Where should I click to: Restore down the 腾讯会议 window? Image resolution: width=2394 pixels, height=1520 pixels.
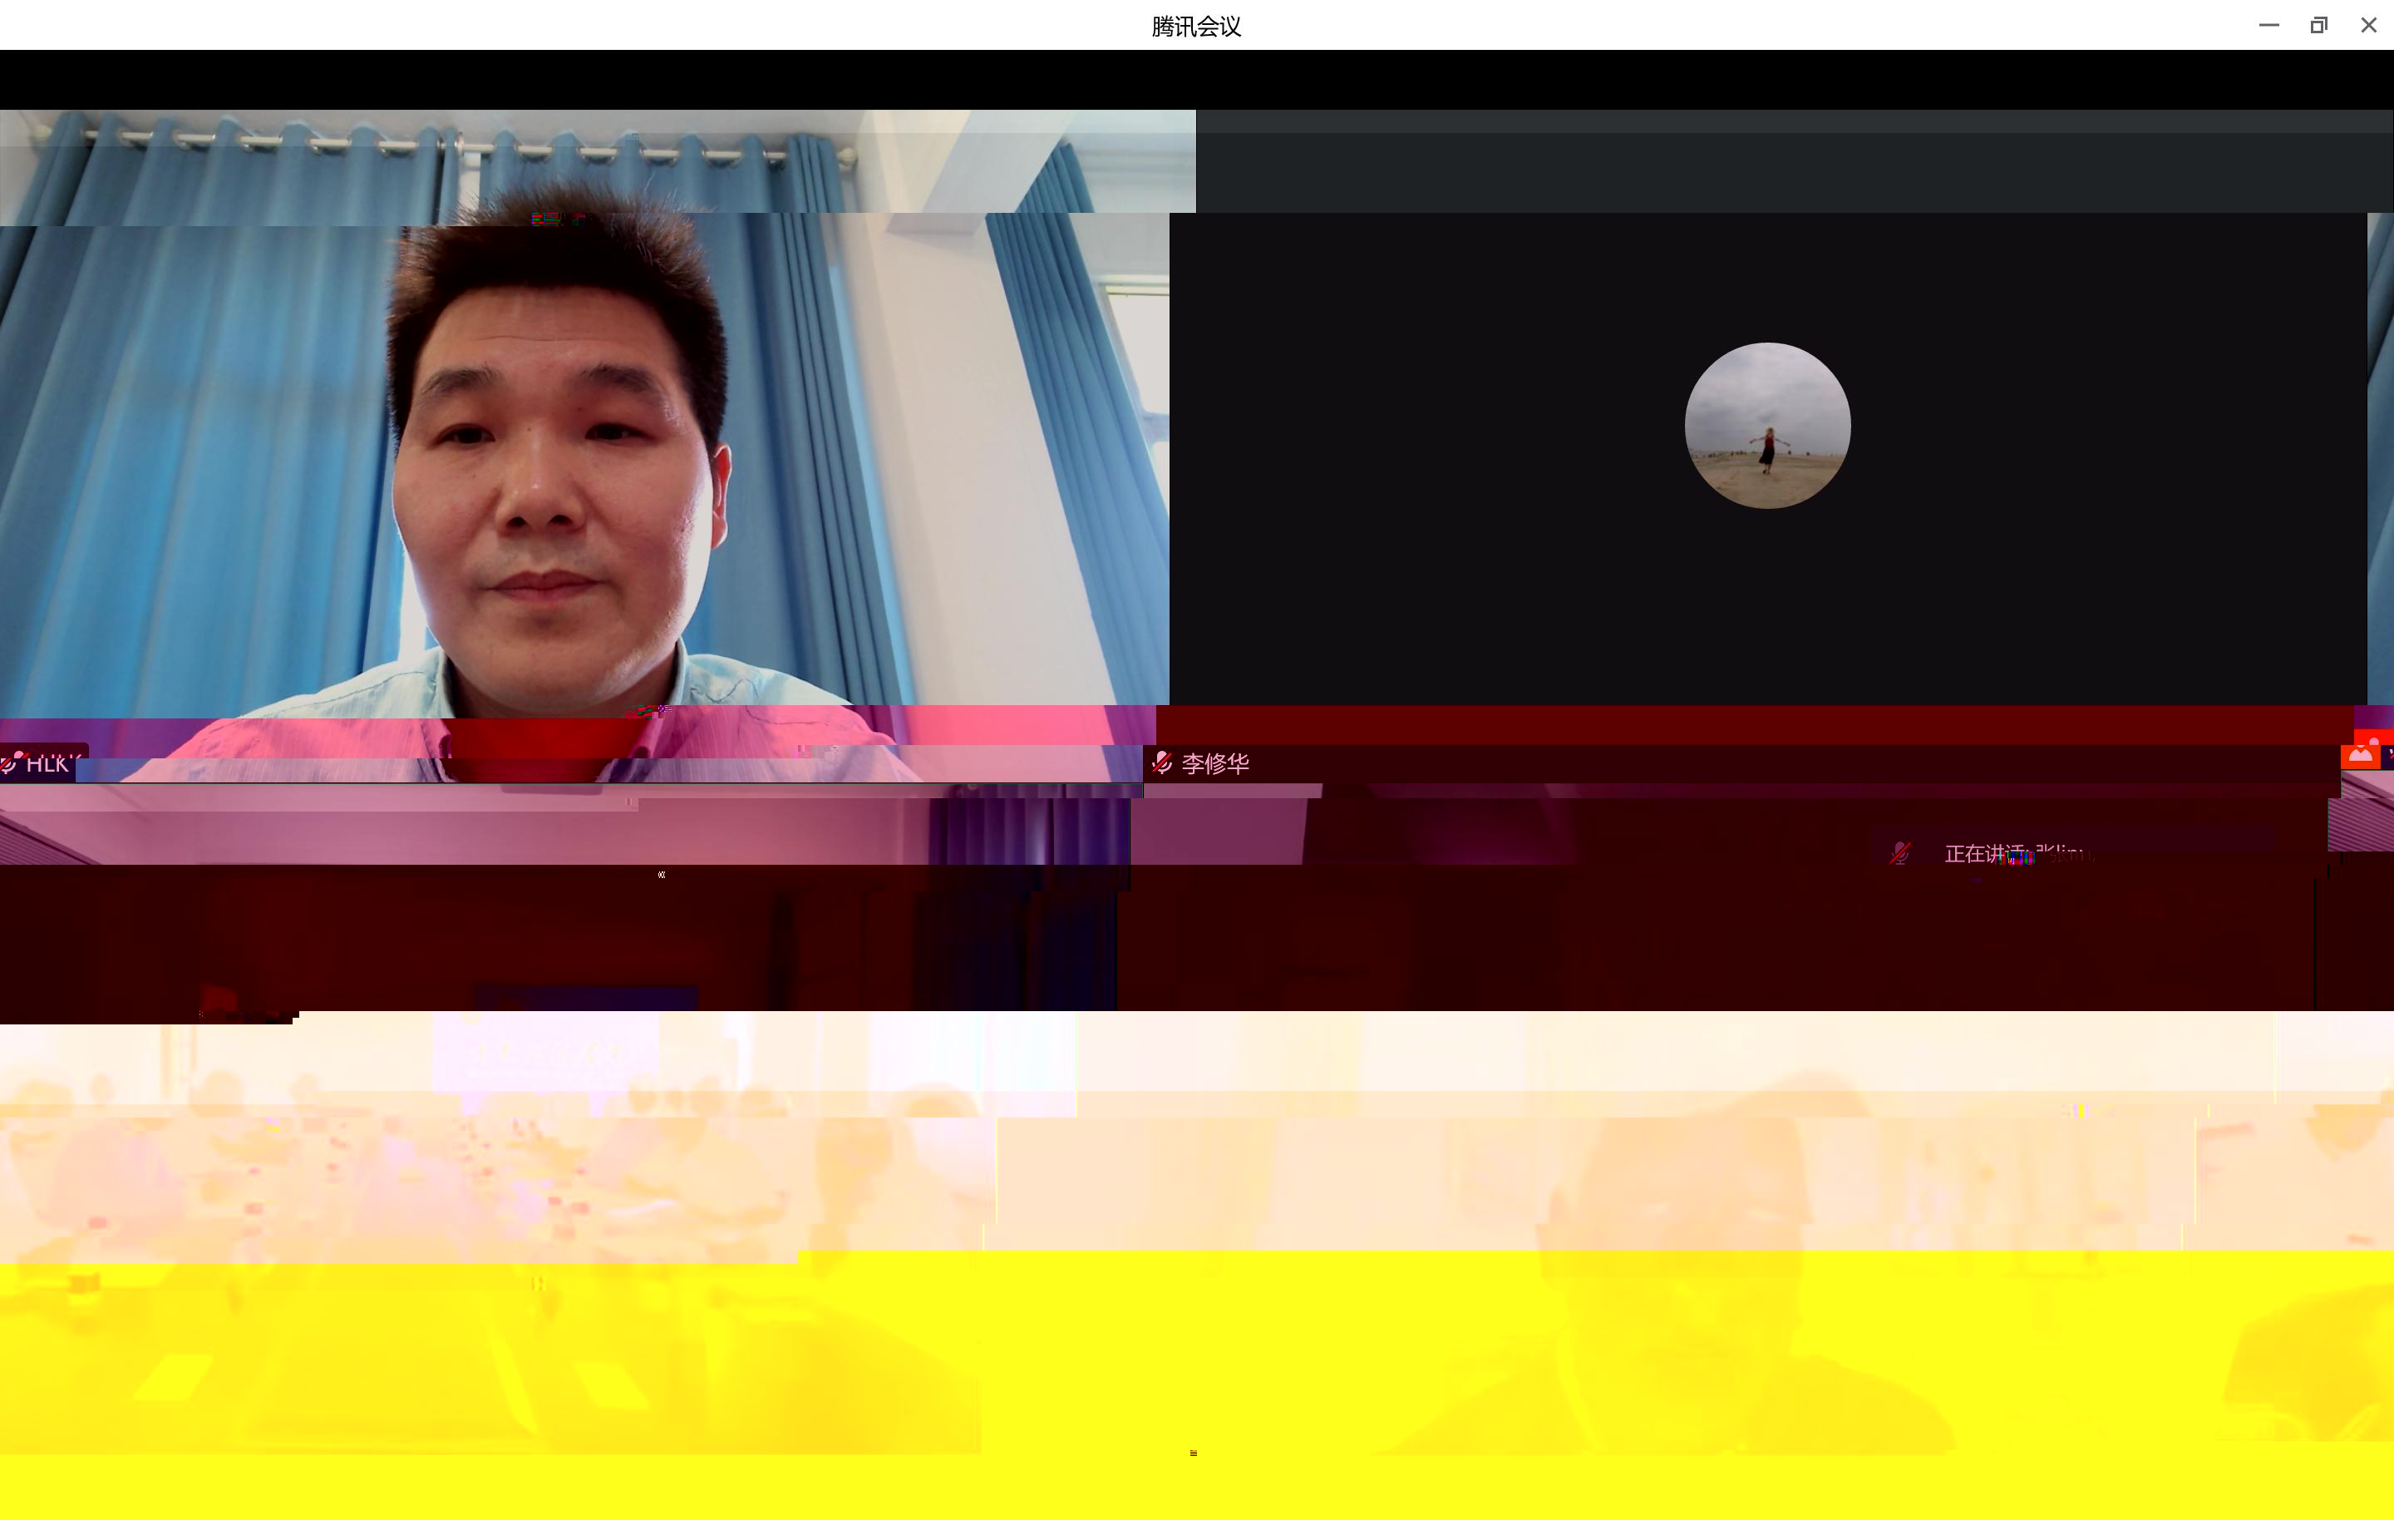pyautogui.click(x=2318, y=26)
